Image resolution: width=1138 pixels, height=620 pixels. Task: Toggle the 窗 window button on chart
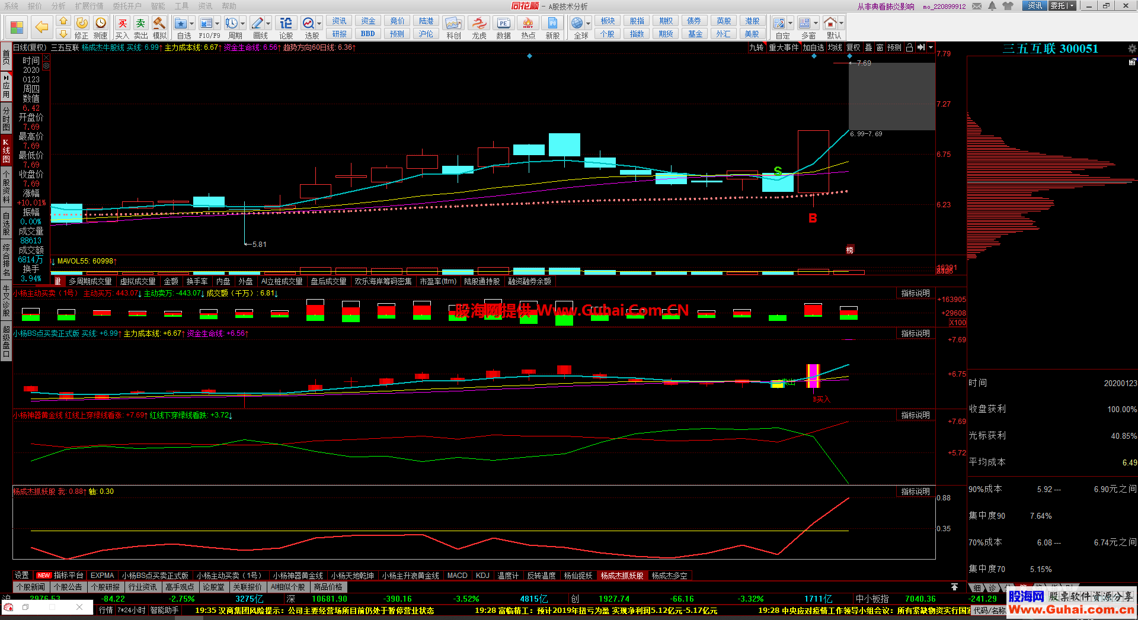coord(880,47)
